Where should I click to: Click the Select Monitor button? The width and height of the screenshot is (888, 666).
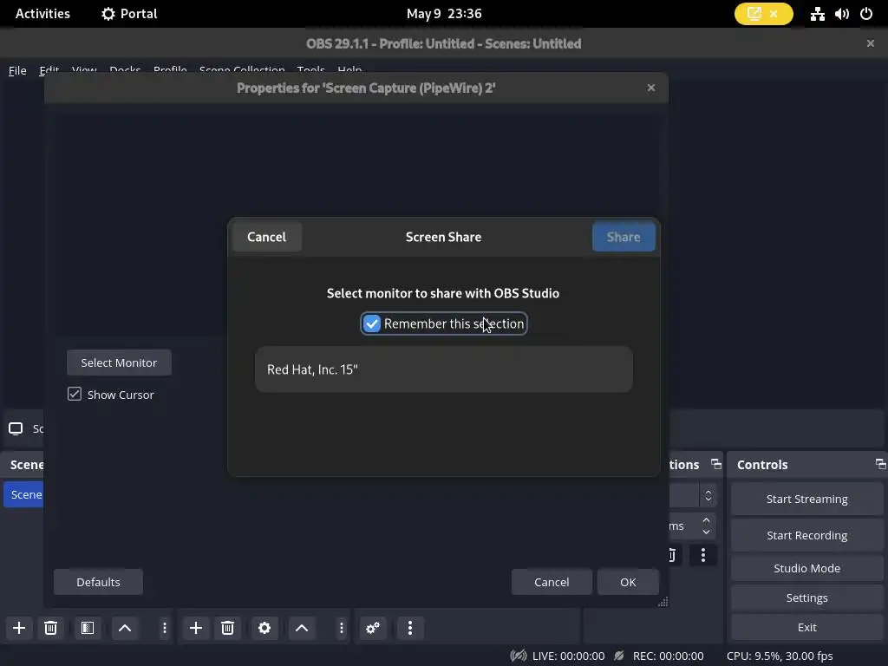click(x=119, y=362)
